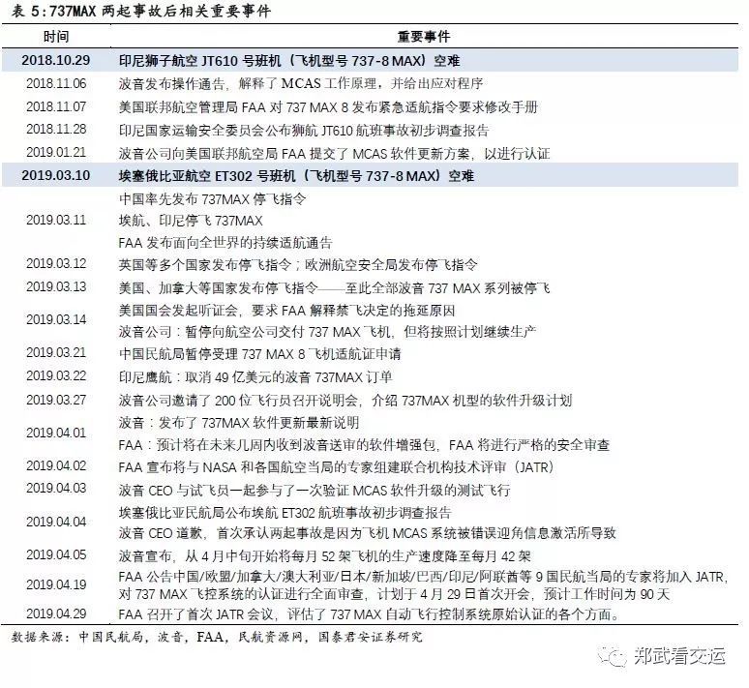Click the 波音发布操作通告 event text

[x=301, y=83]
